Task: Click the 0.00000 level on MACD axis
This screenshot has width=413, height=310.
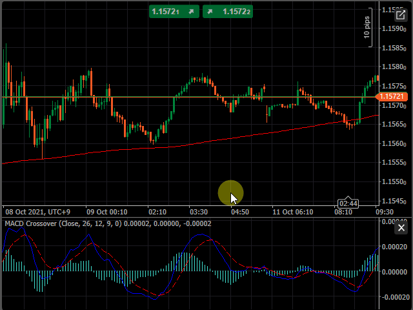Action: tap(394, 272)
